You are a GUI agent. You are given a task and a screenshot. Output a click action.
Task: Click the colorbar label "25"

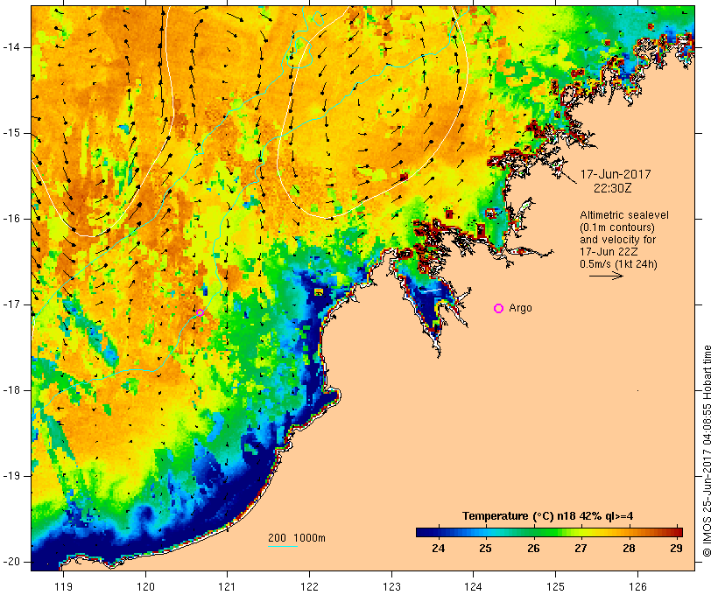click(x=486, y=548)
